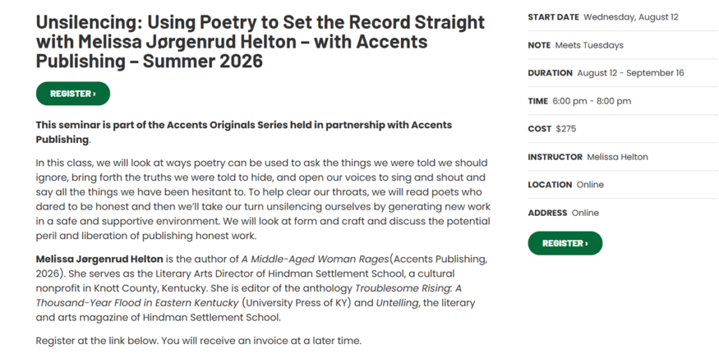
Task: Select the Start Date label in sidebar
Action: (553, 17)
